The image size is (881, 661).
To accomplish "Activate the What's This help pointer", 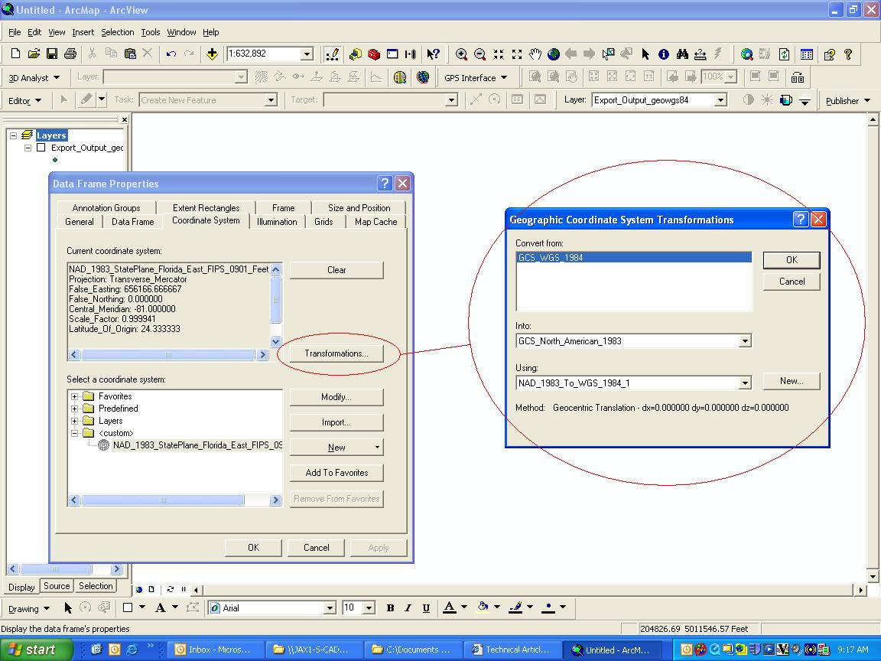I will tap(433, 54).
